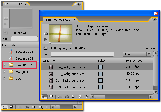Go up one folder level in Bin panel
The height and width of the screenshot is (112, 161).
pyautogui.click(x=46, y=48)
